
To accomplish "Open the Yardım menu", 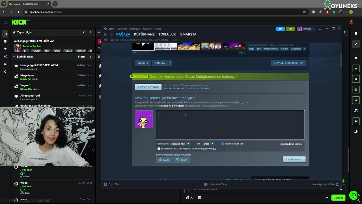I will point(158,29).
